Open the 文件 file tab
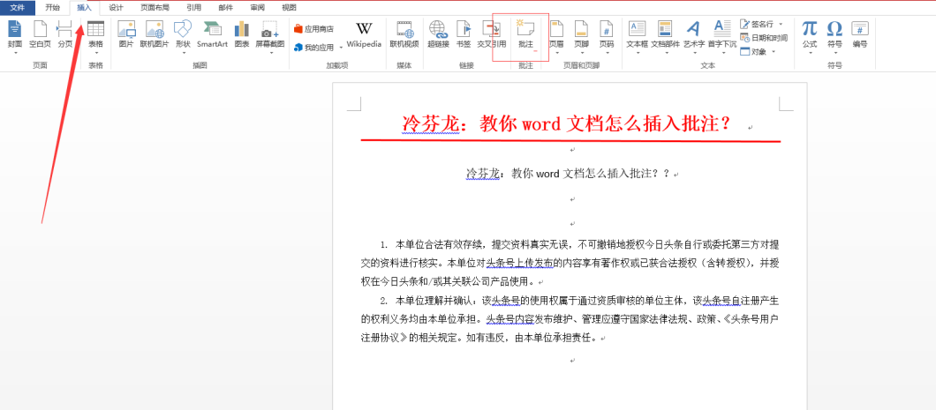This screenshot has width=936, height=410. (x=18, y=8)
